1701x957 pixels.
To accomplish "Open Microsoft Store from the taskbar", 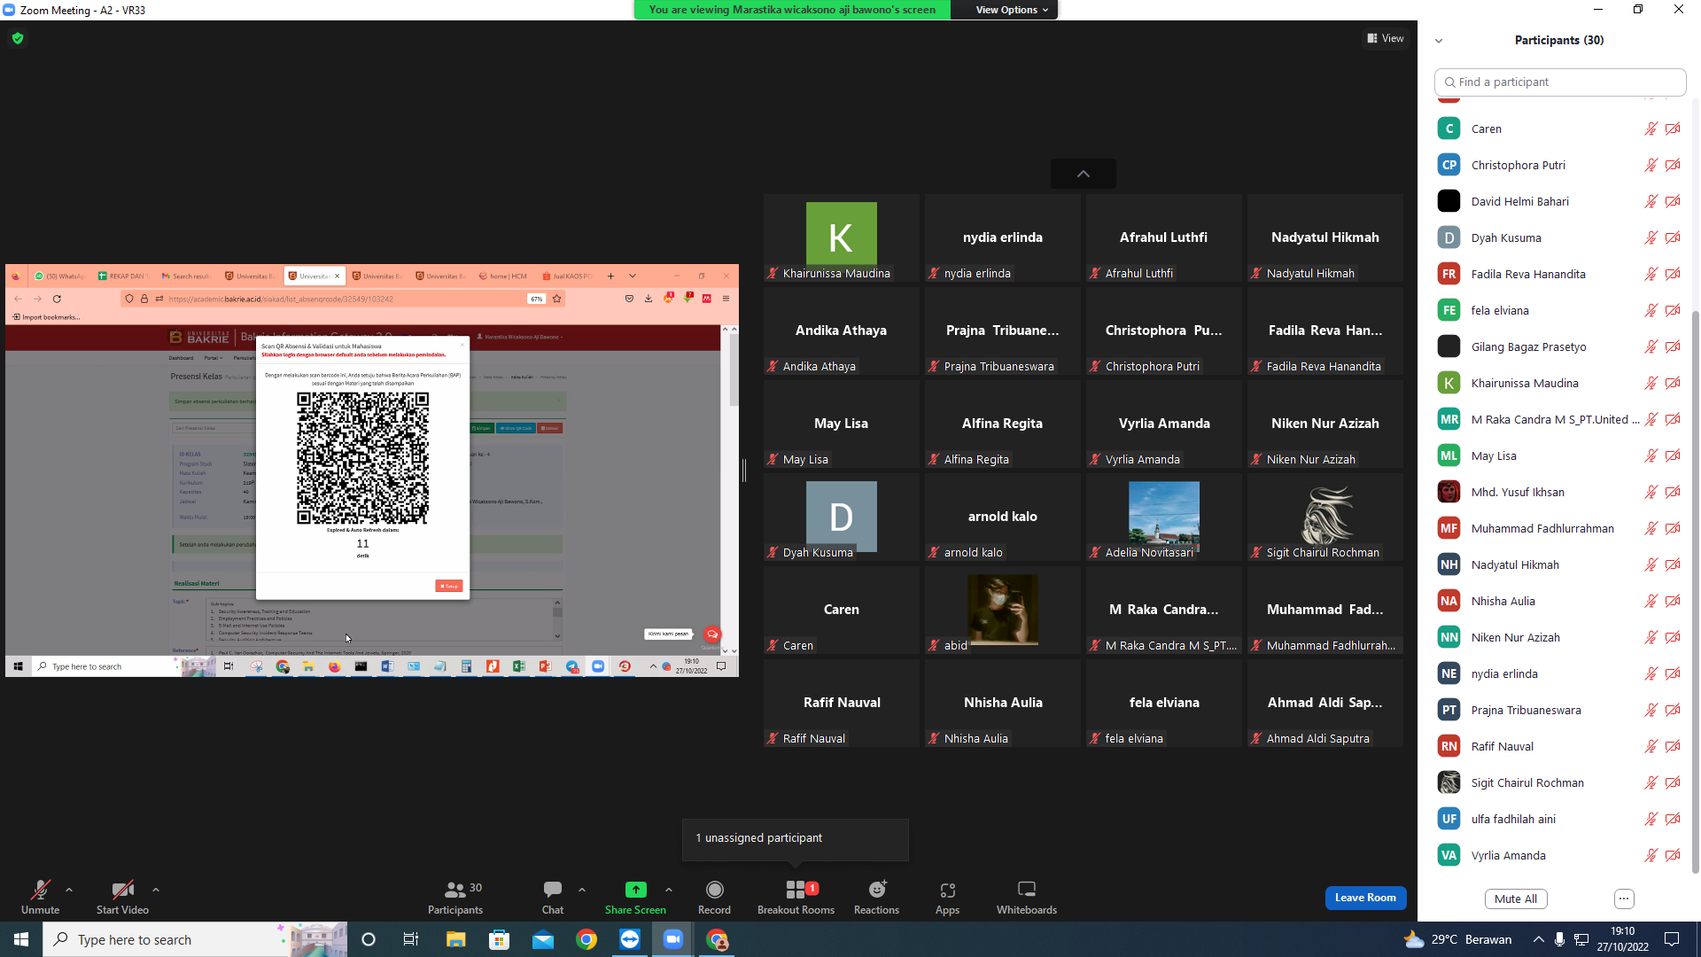I will tap(500, 939).
